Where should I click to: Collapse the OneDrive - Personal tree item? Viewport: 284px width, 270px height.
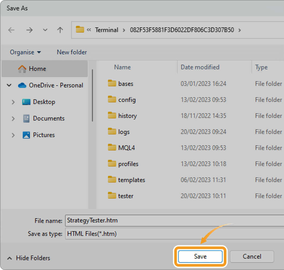[9, 85]
